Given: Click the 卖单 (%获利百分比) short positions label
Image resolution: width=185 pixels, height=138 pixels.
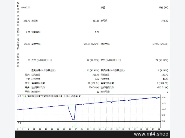Looking at the screenshot, I should pos(42,60).
